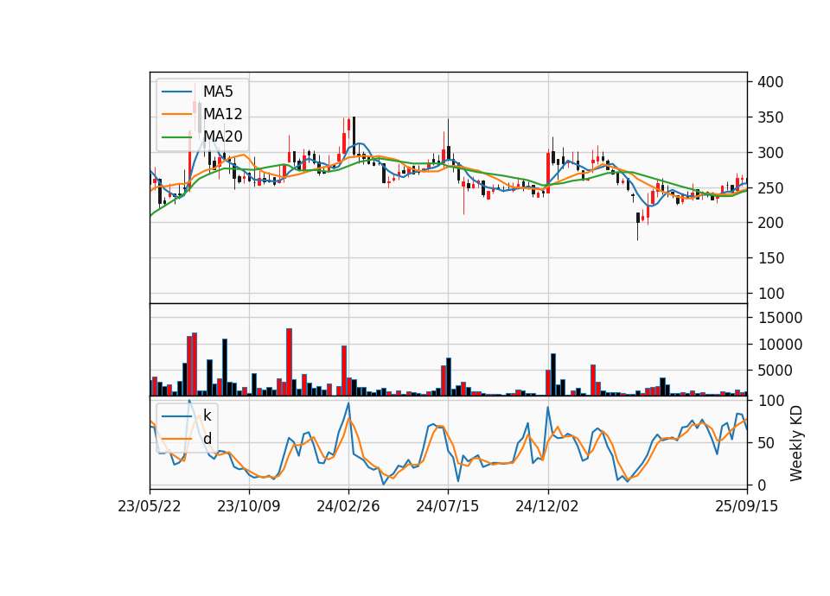Click the k line peak at 24/02/26
The width and height of the screenshot is (830, 596).
point(348,403)
